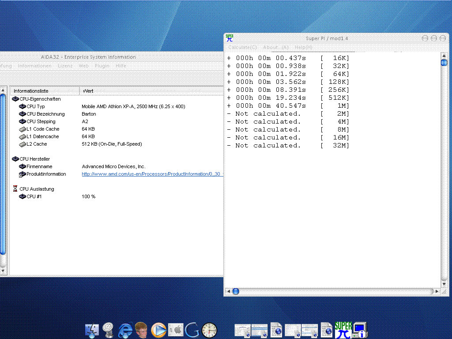Click the 'Mobile AMD Athlon XP-A, 2500 MHz' value
The height and width of the screenshot is (339, 452).
(133, 106)
